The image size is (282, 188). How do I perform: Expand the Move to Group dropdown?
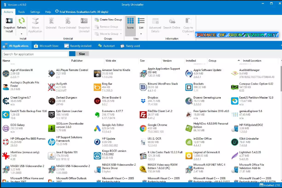coord(121,34)
